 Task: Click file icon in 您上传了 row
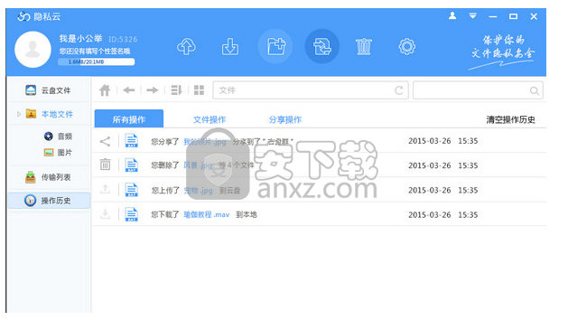coord(131,190)
